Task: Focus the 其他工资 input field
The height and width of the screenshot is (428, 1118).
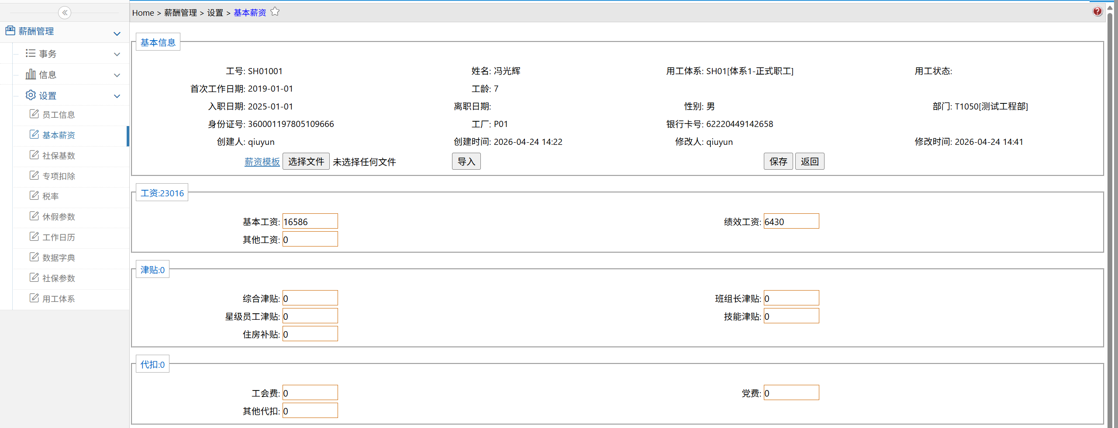Action: click(310, 239)
